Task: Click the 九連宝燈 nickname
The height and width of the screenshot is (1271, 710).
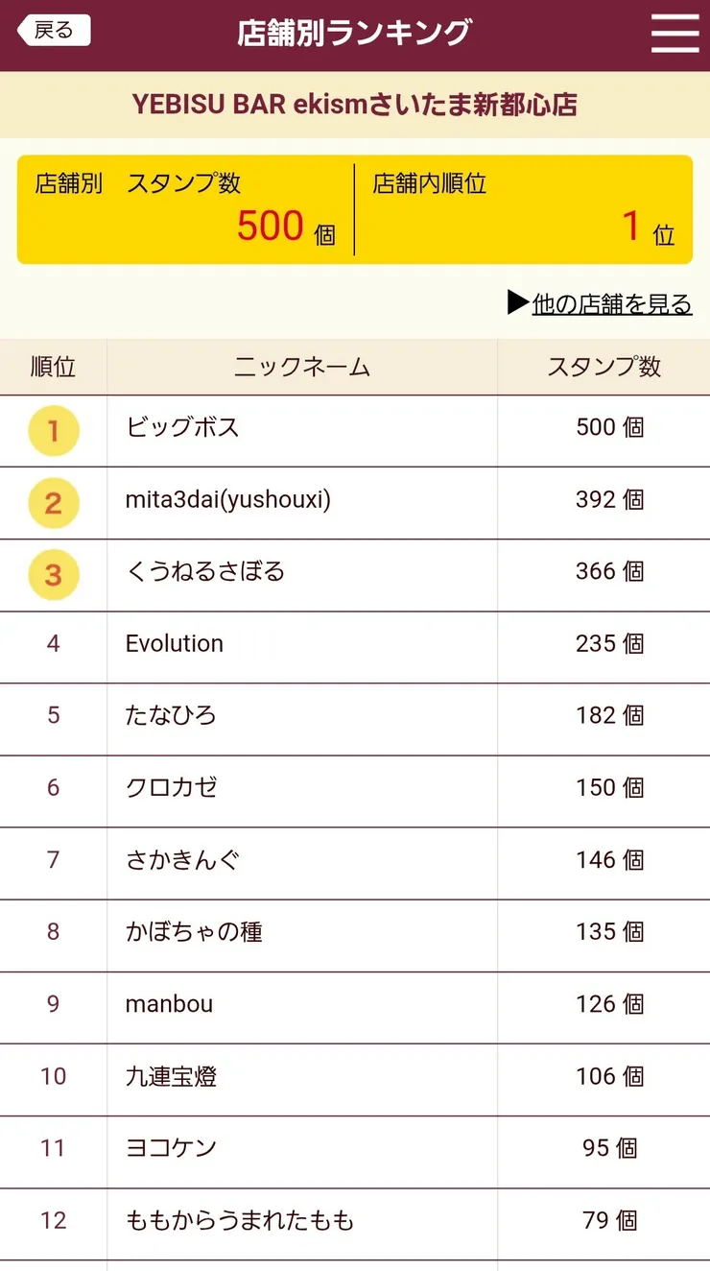Action: (x=172, y=1076)
